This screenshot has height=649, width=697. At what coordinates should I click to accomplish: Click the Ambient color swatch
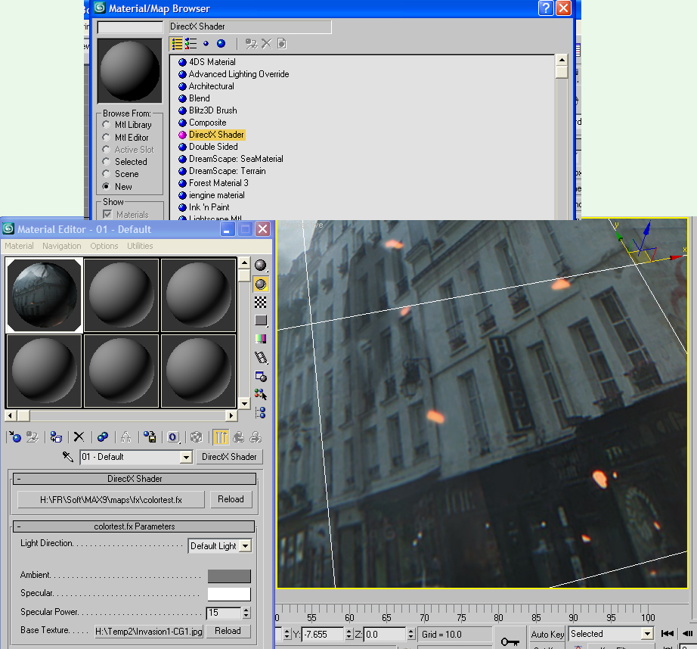pyautogui.click(x=229, y=576)
